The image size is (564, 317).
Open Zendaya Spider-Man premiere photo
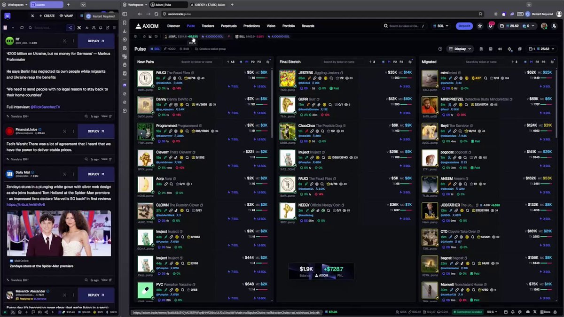point(59,233)
